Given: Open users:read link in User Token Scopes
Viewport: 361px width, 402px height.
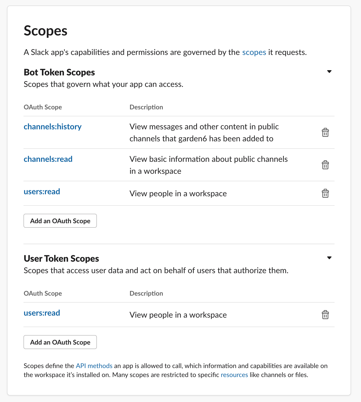Looking at the screenshot, I should click(42, 313).
